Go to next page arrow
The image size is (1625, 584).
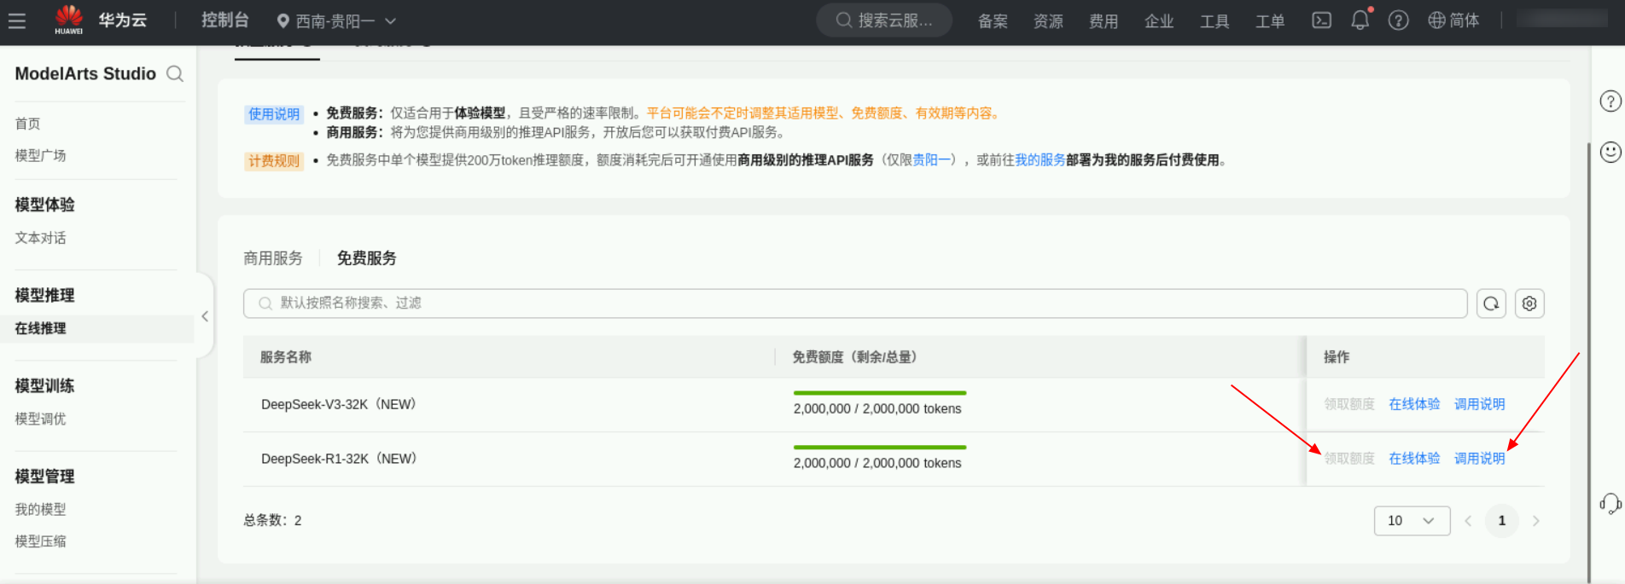point(1535,521)
